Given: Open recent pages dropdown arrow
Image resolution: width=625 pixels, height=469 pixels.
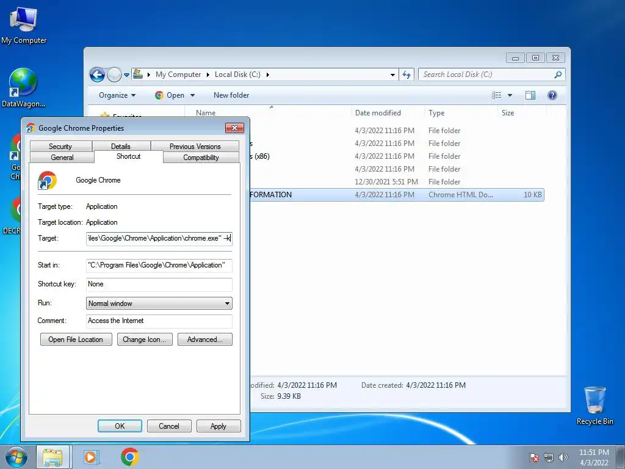Looking at the screenshot, I should coord(127,75).
